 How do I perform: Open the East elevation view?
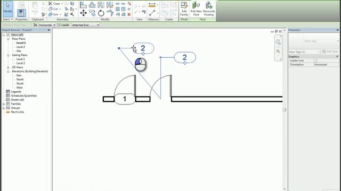tap(19, 75)
